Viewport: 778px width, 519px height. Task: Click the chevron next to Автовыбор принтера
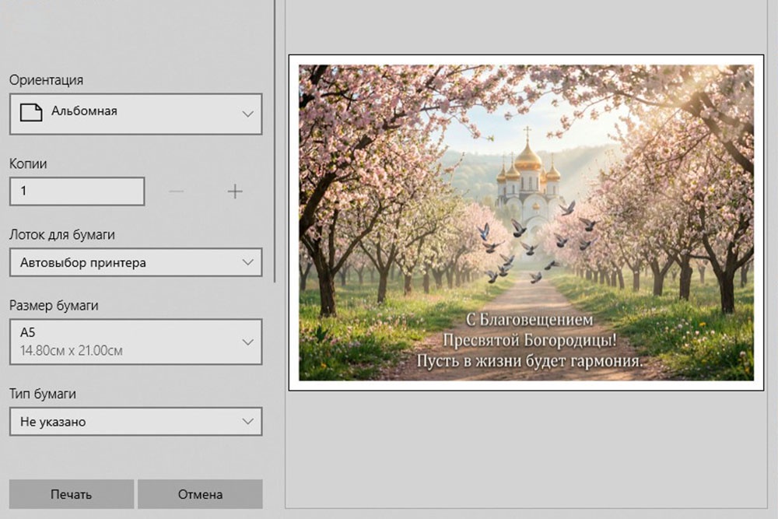[247, 262]
